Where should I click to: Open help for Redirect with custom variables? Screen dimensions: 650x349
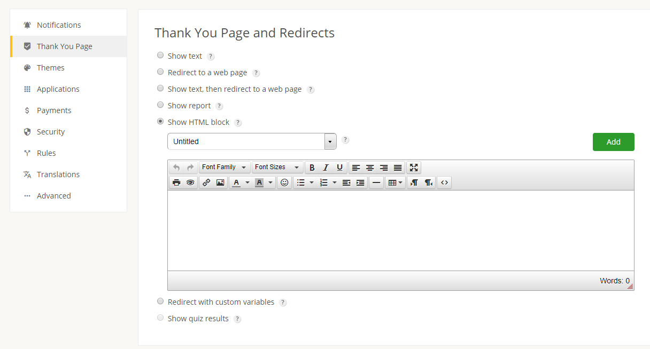point(283,303)
